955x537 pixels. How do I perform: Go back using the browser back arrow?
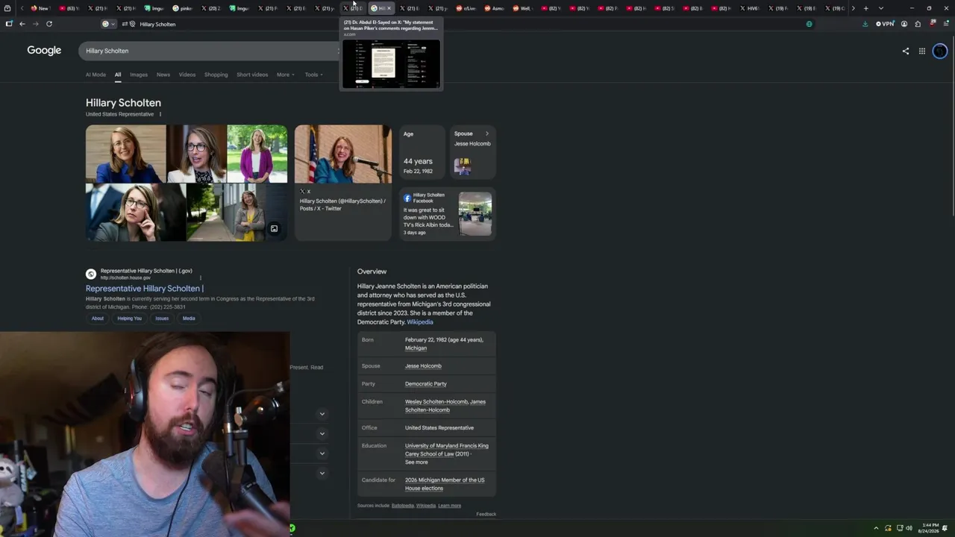(x=22, y=24)
